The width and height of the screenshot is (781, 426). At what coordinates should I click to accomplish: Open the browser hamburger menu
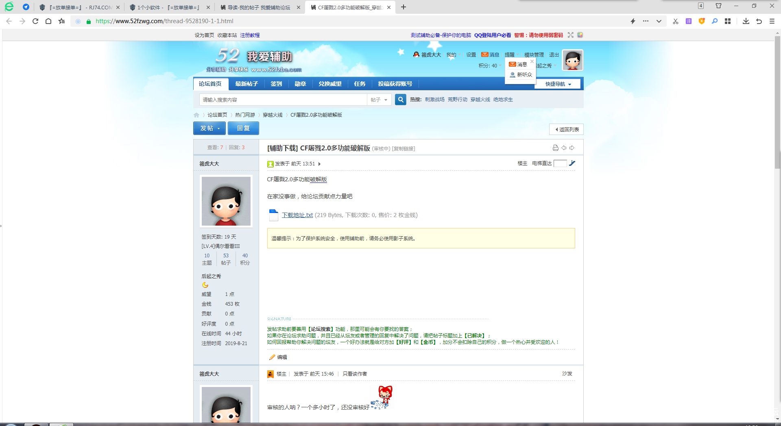pyautogui.click(x=772, y=21)
